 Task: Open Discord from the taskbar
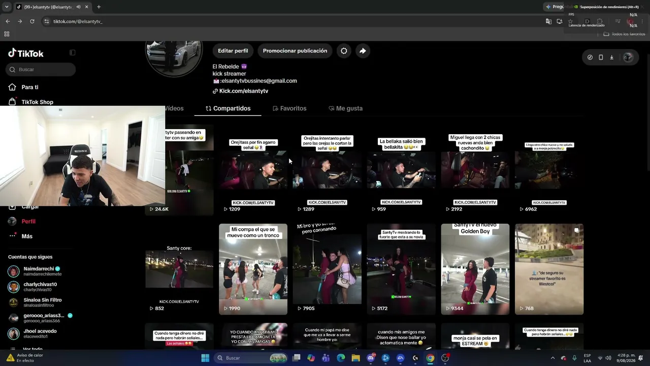pyautogui.click(x=371, y=358)
